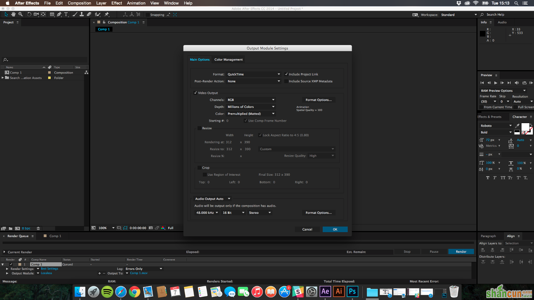Switch to the Audio tab beside Info

tap(502, 22)
